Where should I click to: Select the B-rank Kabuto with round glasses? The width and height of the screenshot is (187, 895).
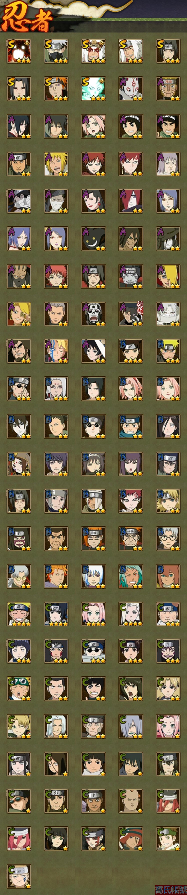point(168,538)
